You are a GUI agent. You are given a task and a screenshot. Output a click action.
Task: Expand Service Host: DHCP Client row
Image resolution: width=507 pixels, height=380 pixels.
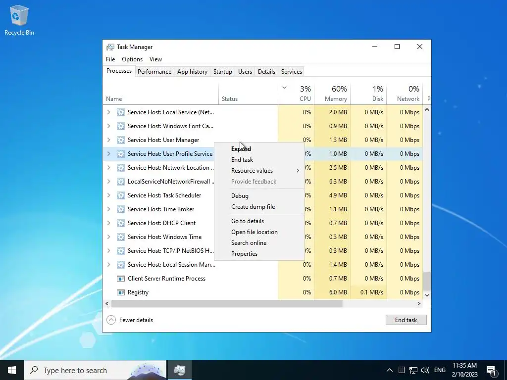pyautogui.click(x=108, y=223)
